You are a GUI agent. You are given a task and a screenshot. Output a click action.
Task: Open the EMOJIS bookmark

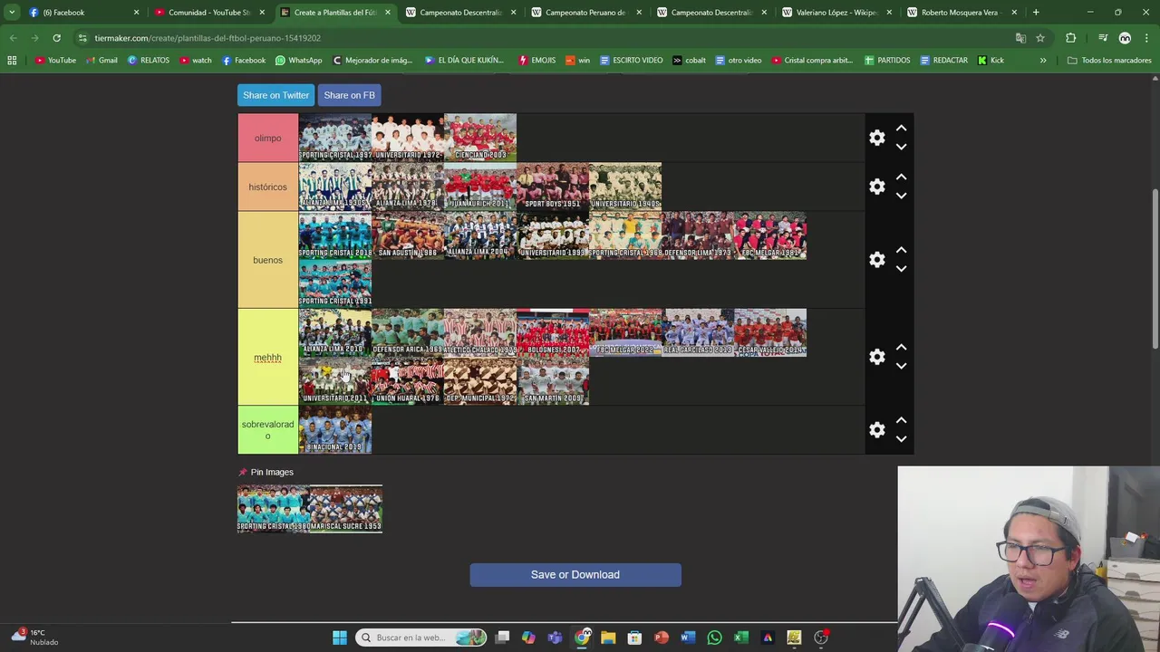(536, 60)
